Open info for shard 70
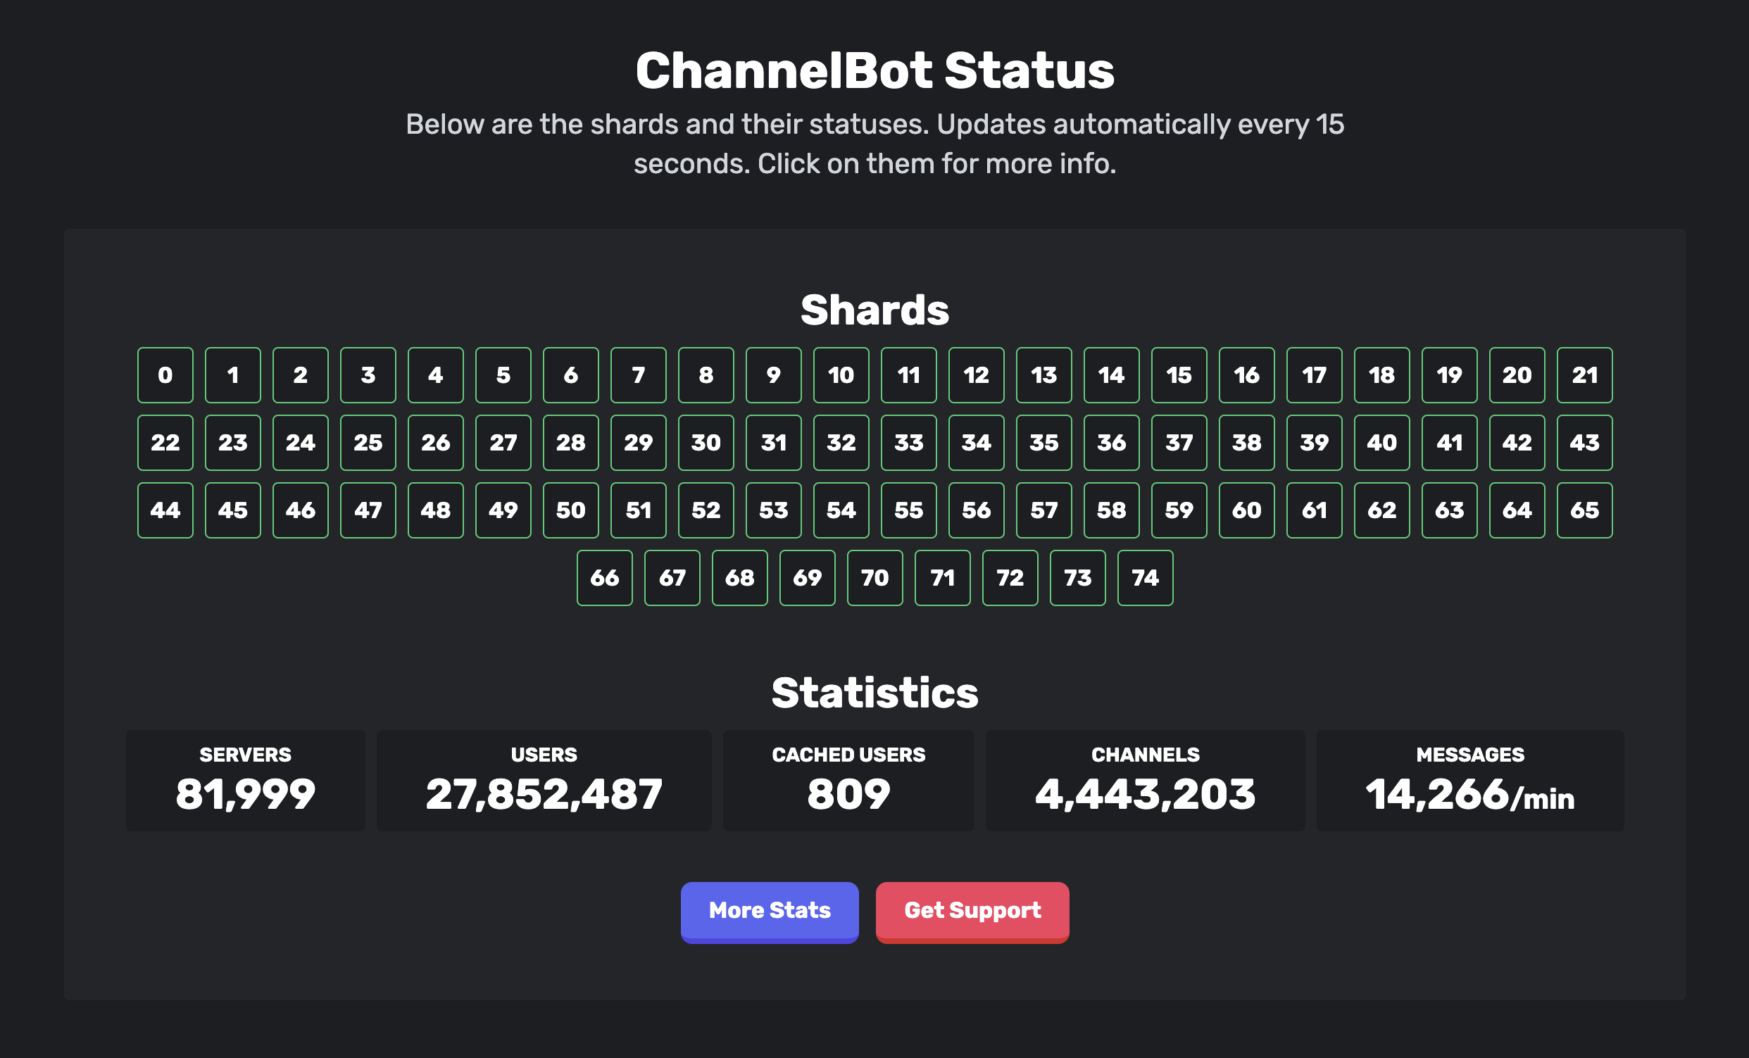Screen dimensions: 1749x1058 point(874,578)
